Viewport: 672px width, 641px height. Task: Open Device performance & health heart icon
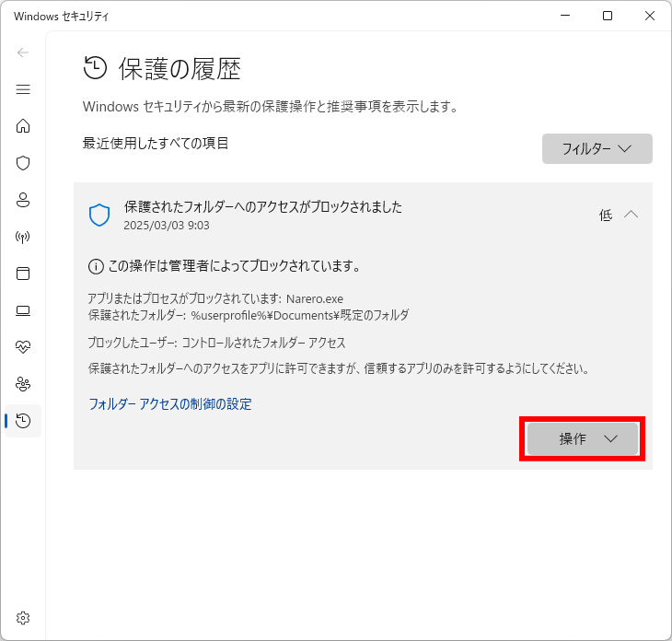pos(23,346)
